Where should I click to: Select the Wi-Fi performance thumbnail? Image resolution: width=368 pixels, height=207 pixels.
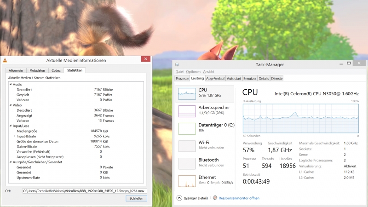[187, 146]
